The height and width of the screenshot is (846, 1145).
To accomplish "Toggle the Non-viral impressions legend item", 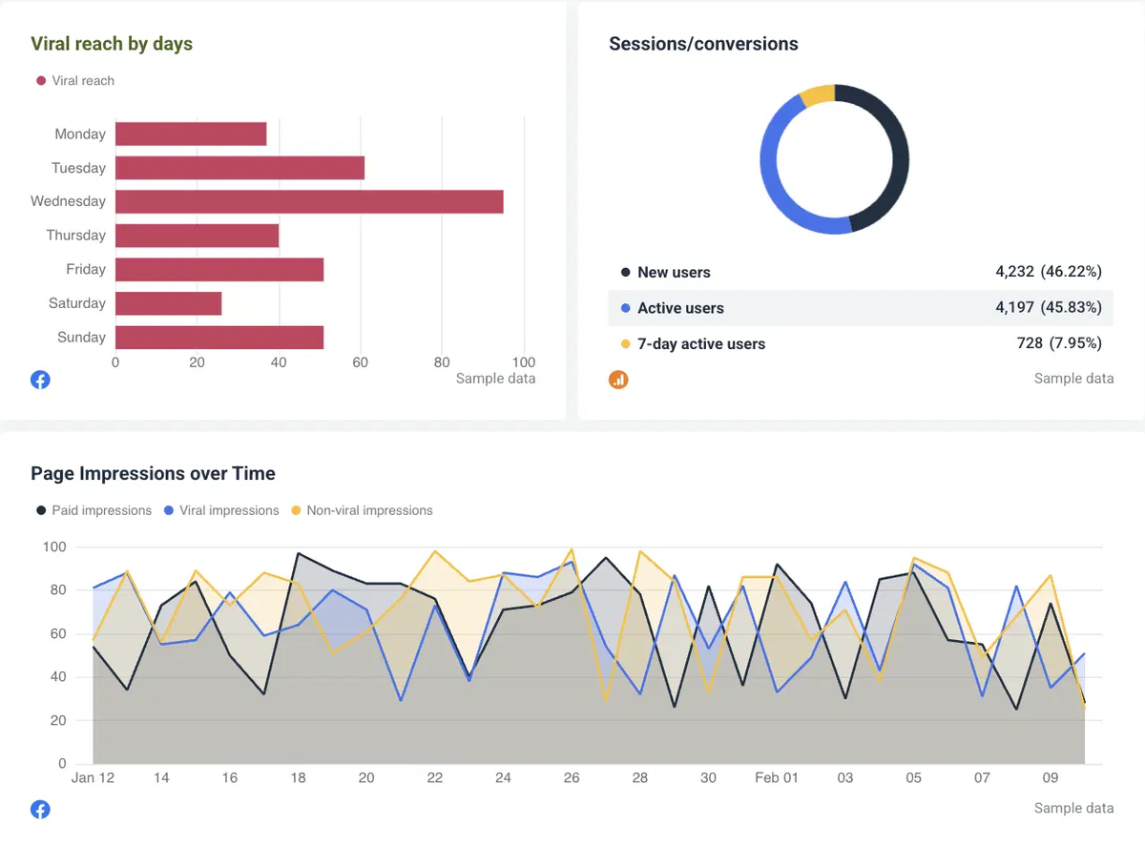I will (x=363, y=510).
